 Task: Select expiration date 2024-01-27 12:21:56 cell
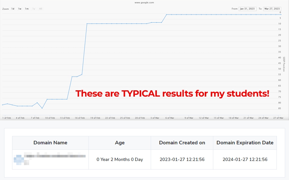[245, 159]
